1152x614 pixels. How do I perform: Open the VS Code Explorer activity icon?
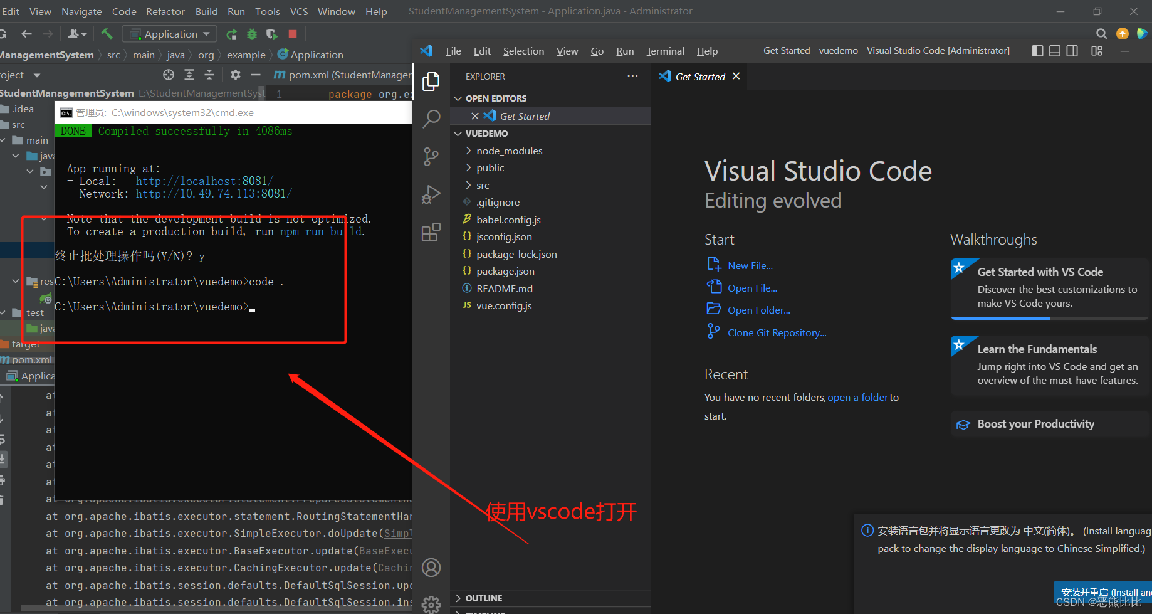431,81
